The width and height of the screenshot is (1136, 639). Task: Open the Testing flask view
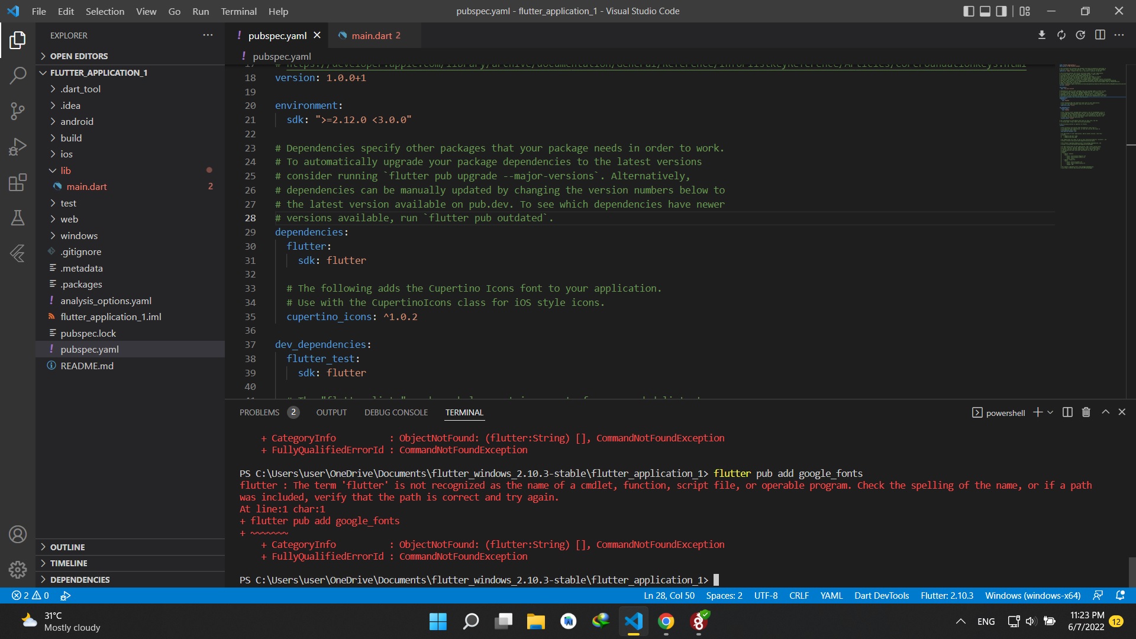(x=18, y=218)
